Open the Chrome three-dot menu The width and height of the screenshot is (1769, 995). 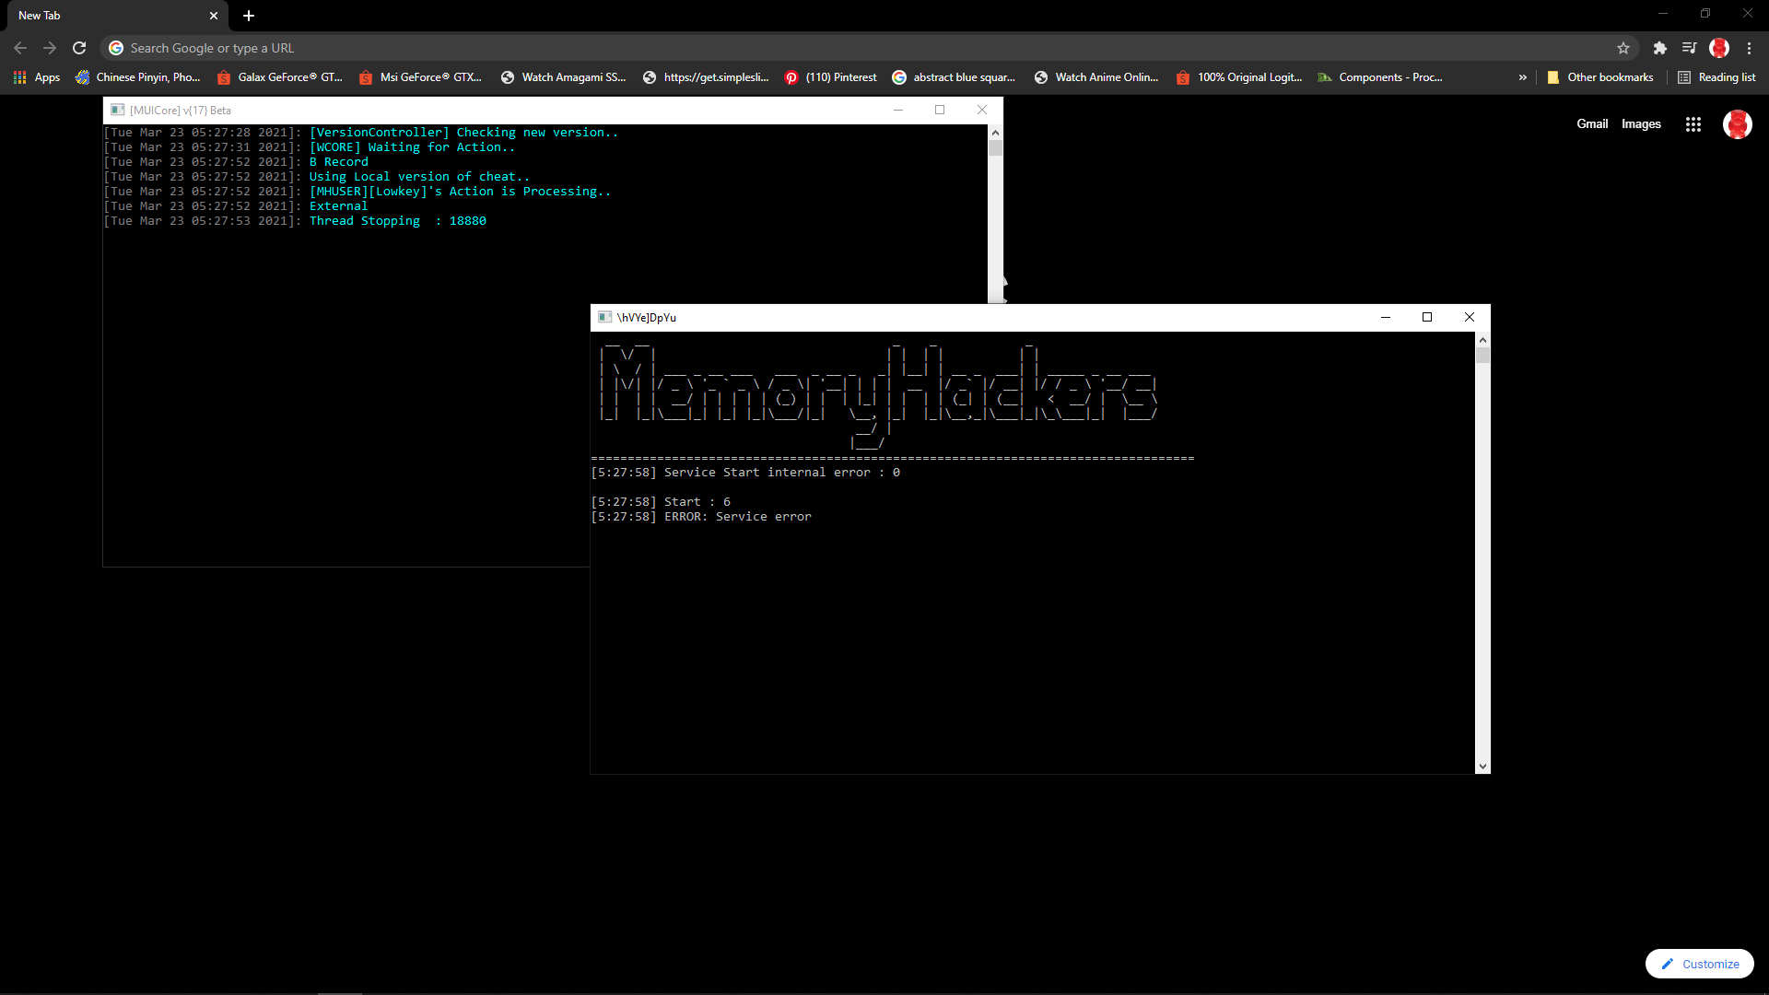coord(1749,48)
